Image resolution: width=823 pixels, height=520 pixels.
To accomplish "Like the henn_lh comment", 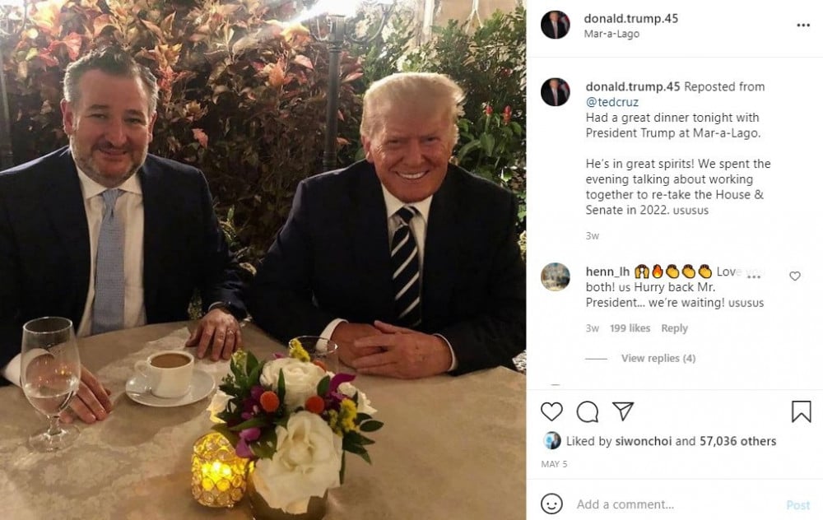I will point(795,276).
